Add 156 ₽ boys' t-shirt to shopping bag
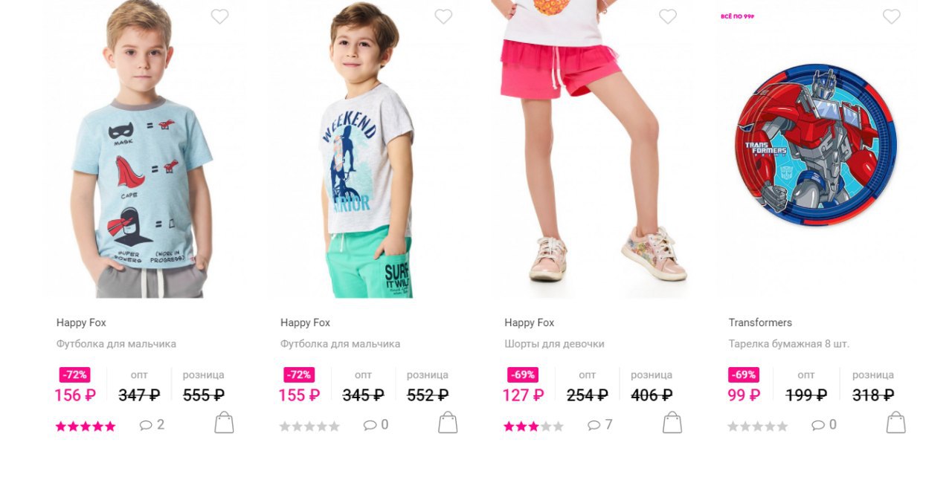This screenshot has width=952, height=477. (224, 423)
